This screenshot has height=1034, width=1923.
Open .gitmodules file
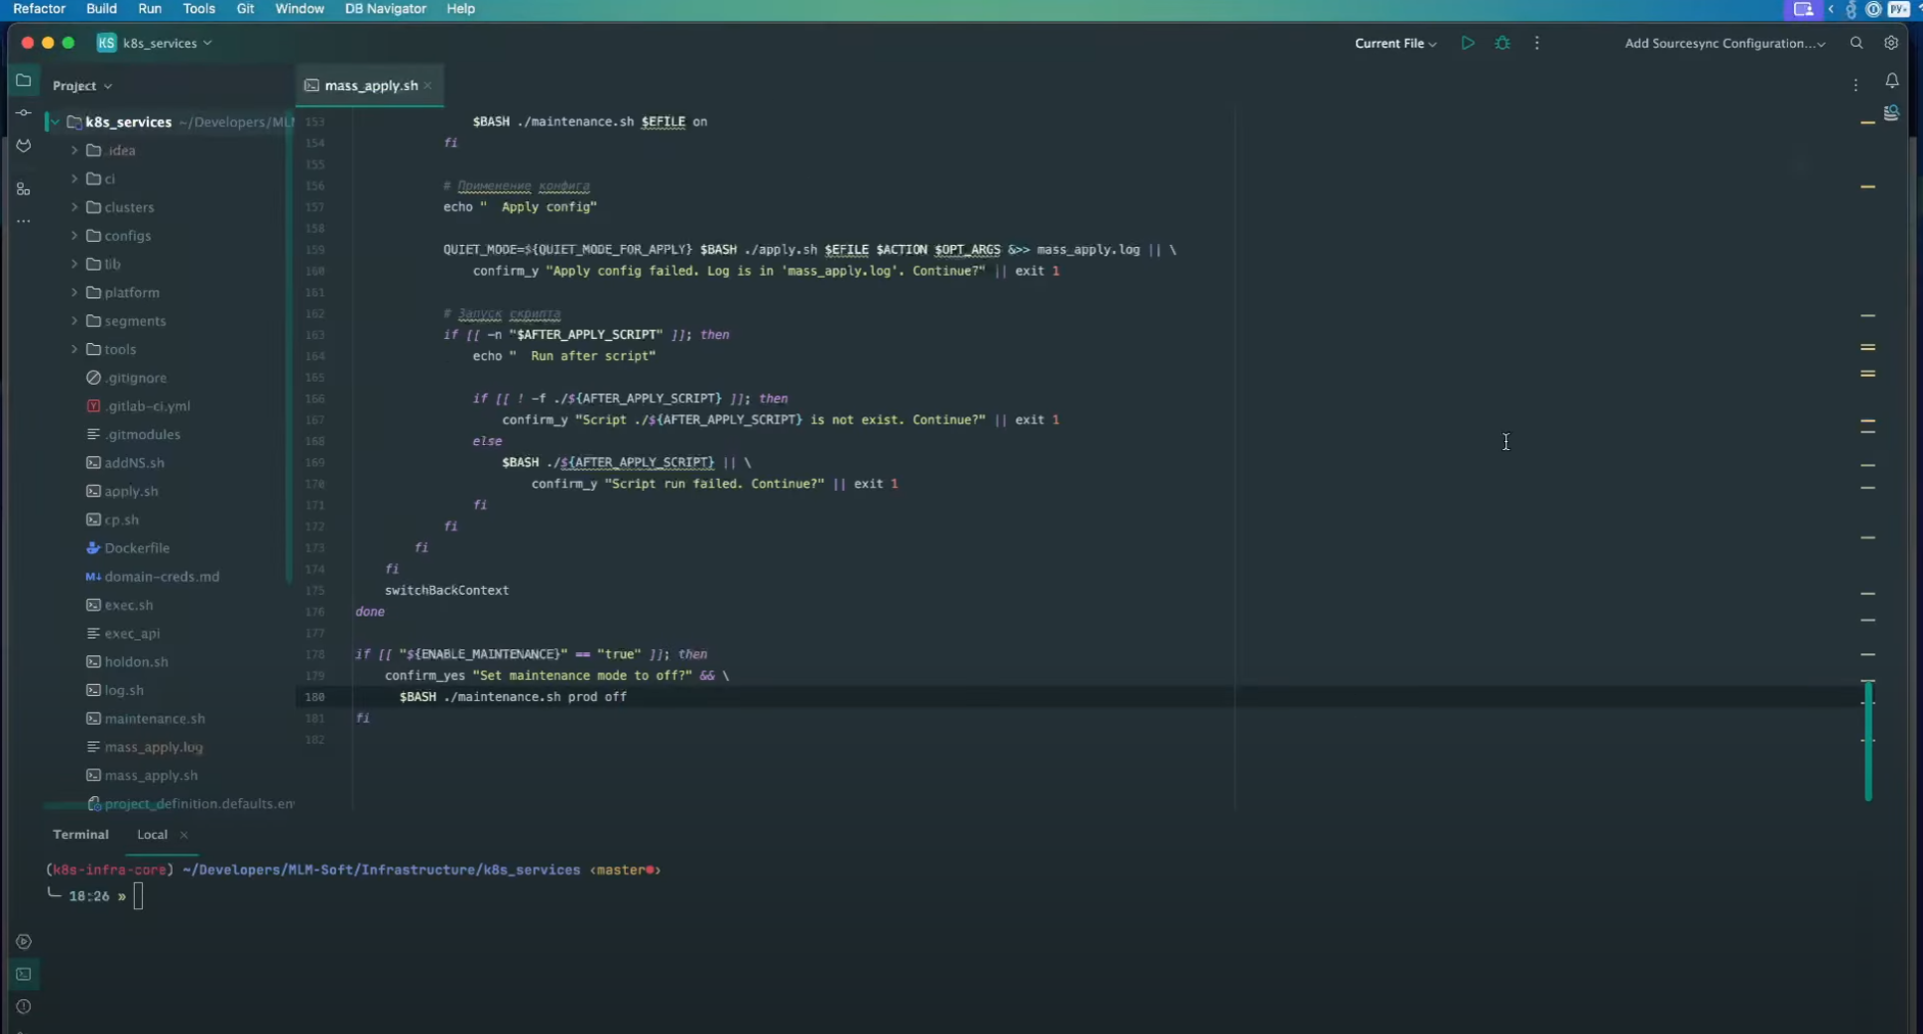click(142, 434)
